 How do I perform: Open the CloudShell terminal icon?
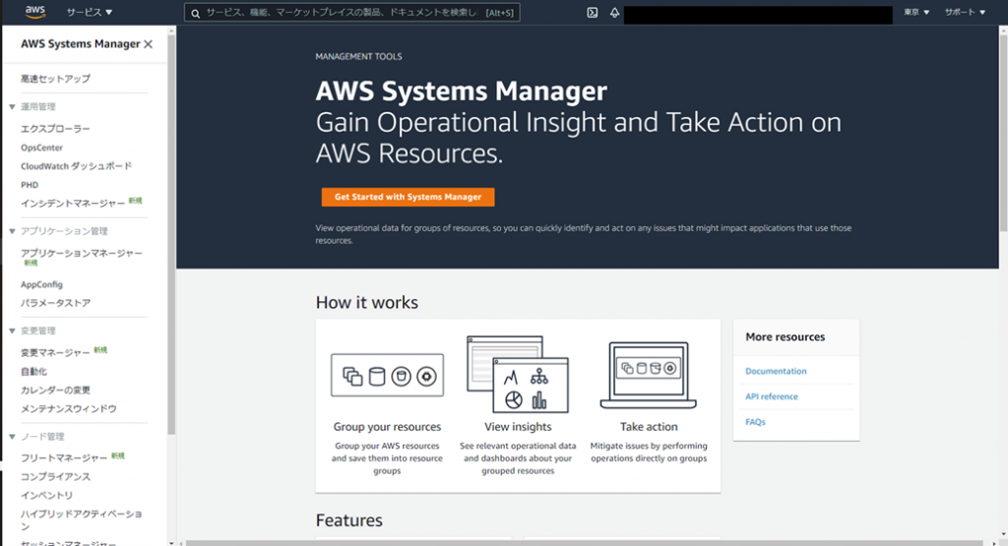tap(592, 12)
